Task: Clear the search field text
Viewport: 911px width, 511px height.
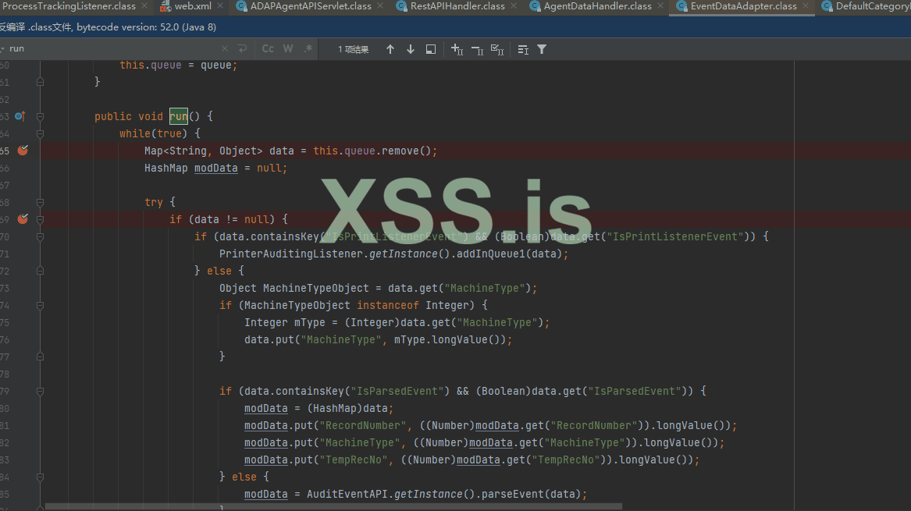Action: pos(225,49)
